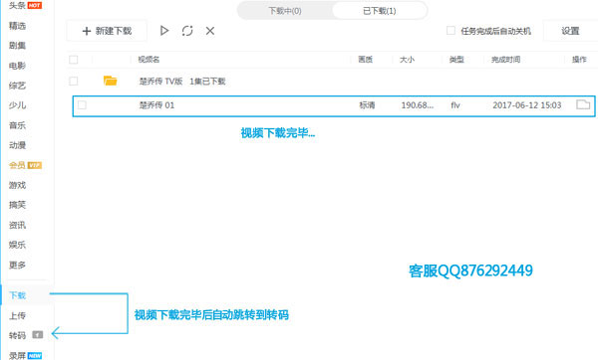Open 电影 in the sidebar
Viewport: 598px width, 360px height.
coord(17,66)
